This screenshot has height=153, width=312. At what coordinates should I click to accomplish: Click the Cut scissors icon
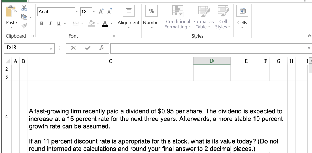(x=24, y=8)
